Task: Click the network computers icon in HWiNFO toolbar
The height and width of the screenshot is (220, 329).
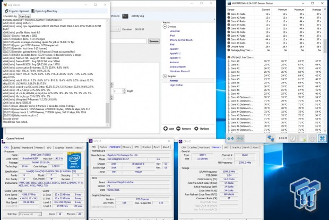Action: tap(271, 139)
